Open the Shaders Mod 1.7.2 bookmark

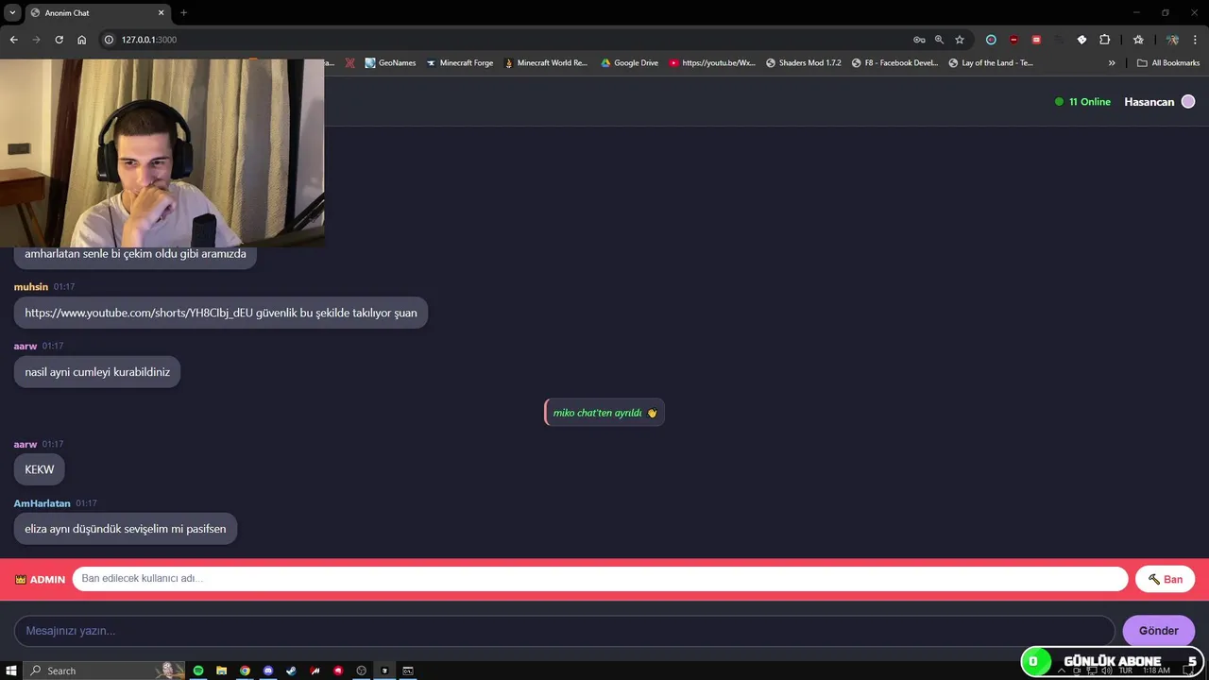pyautogui.click(x=803, y=63)
